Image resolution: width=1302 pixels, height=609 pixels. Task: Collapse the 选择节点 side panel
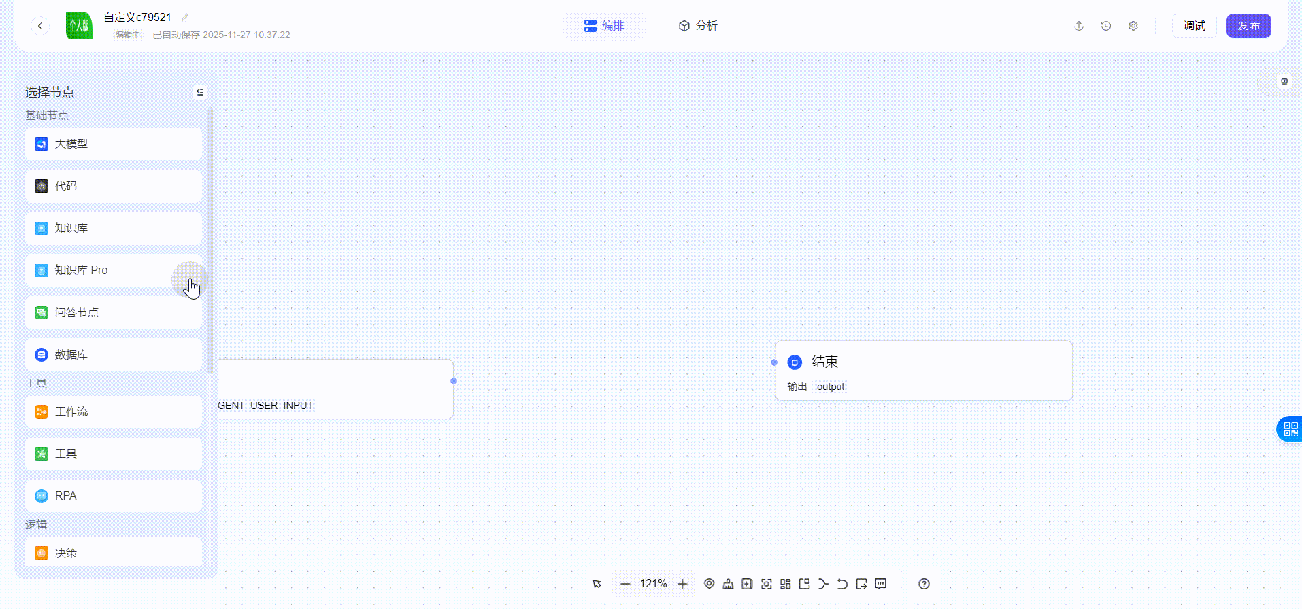pos(200,92)
